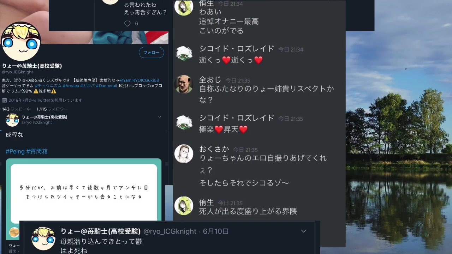The height and width of the screenshot is (254, 452).
Task: Click シコイド・ロズレイド's avatar at 21:34
Action: coord(184,53)
